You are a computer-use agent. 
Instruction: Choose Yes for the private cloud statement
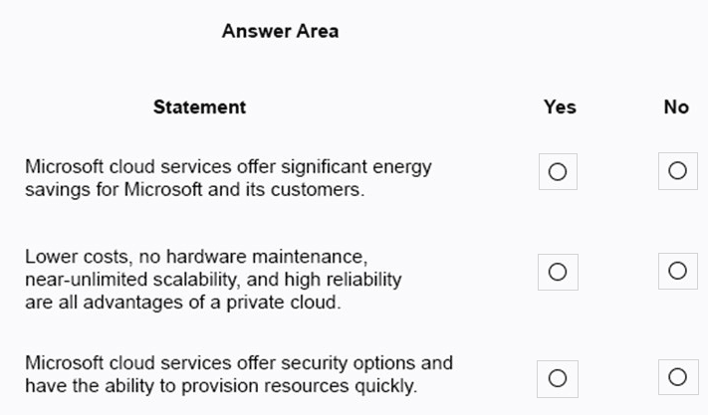(558, 272)
